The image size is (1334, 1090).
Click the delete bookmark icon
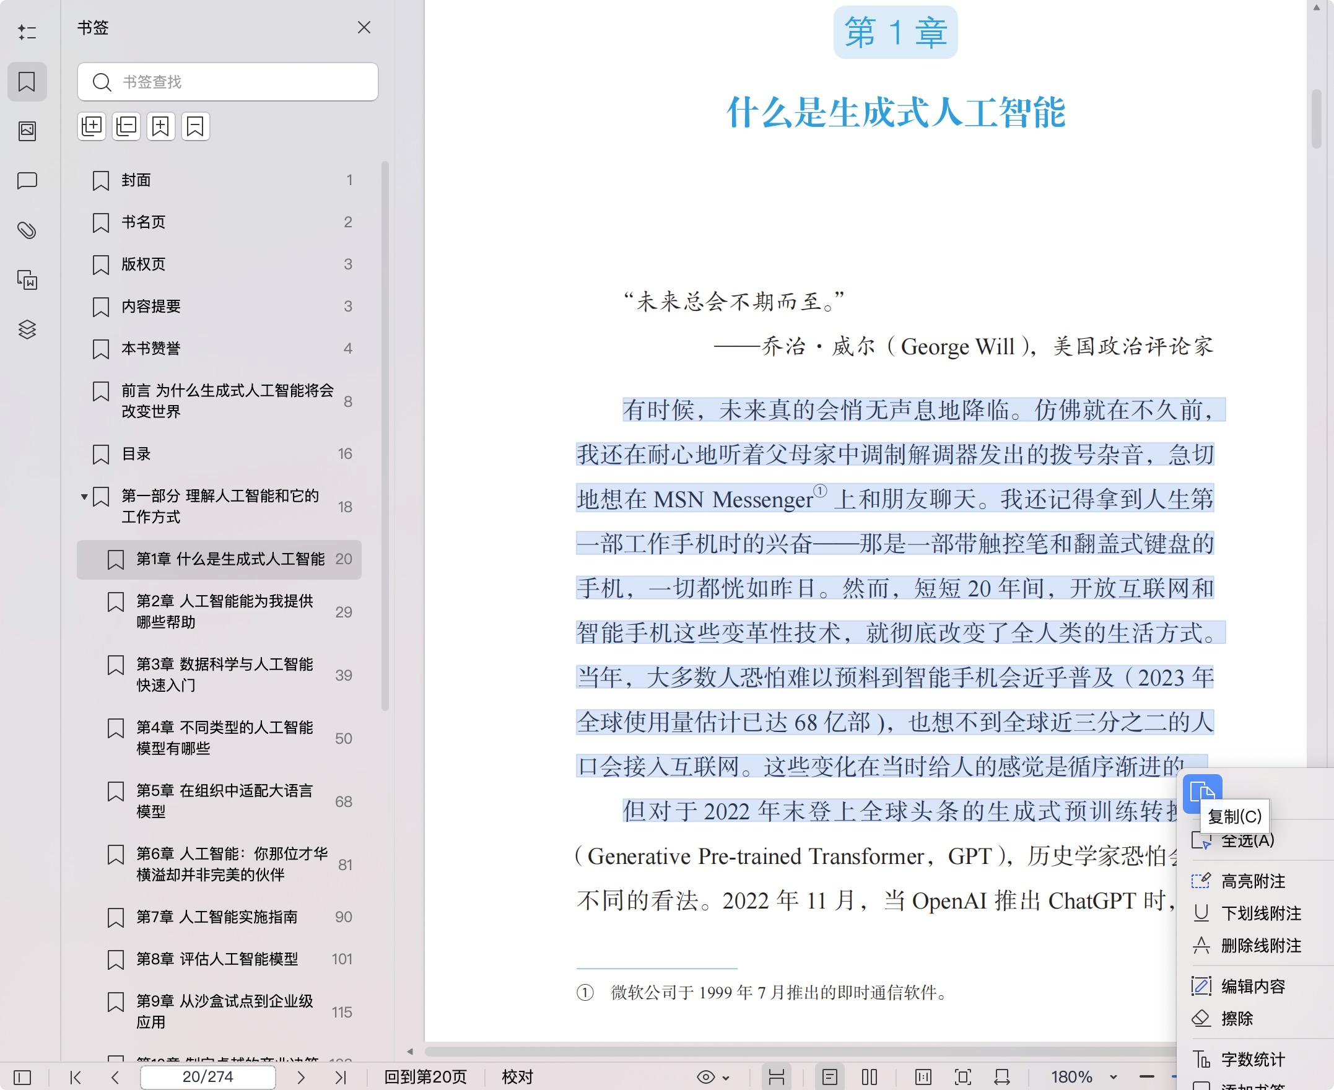(195, 126)
